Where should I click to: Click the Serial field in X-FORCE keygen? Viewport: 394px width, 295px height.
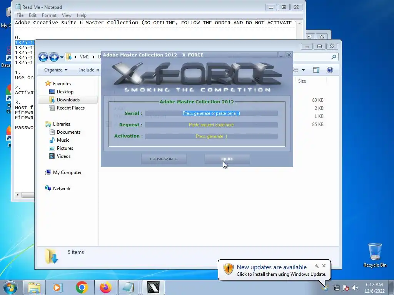pyautogui.click(x=211, y=113)
